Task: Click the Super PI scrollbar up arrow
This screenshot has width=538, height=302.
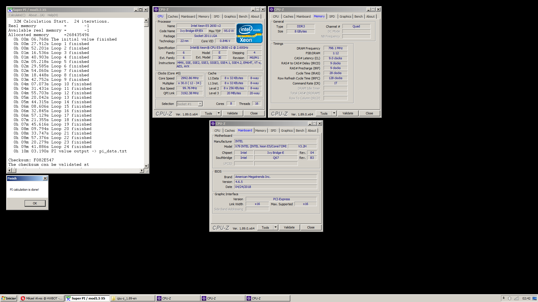Action: 146,20
